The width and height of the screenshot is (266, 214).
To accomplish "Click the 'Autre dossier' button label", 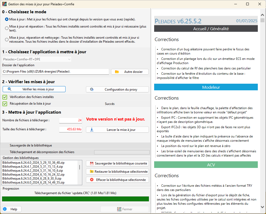I will click(x=133, y=72).
